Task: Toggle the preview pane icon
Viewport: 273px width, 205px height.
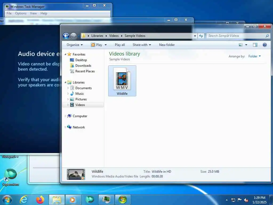Action: tap(255, 45)
